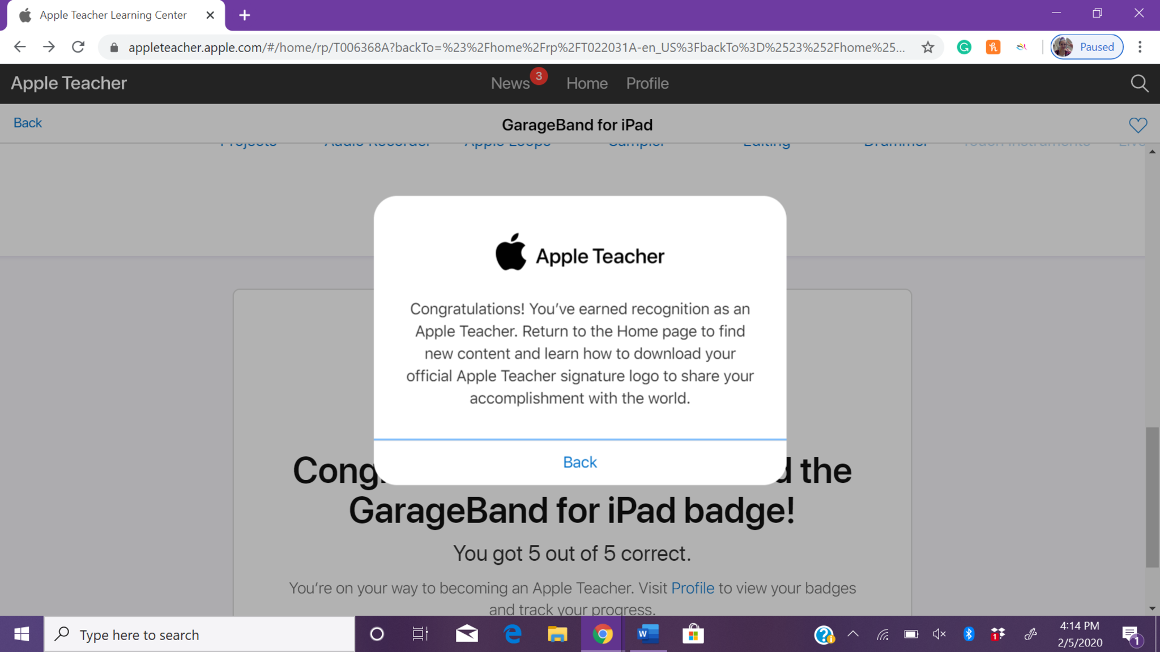Go back with browser arrow
Screen dimensions: 1160x652
(x=20, y=47)
